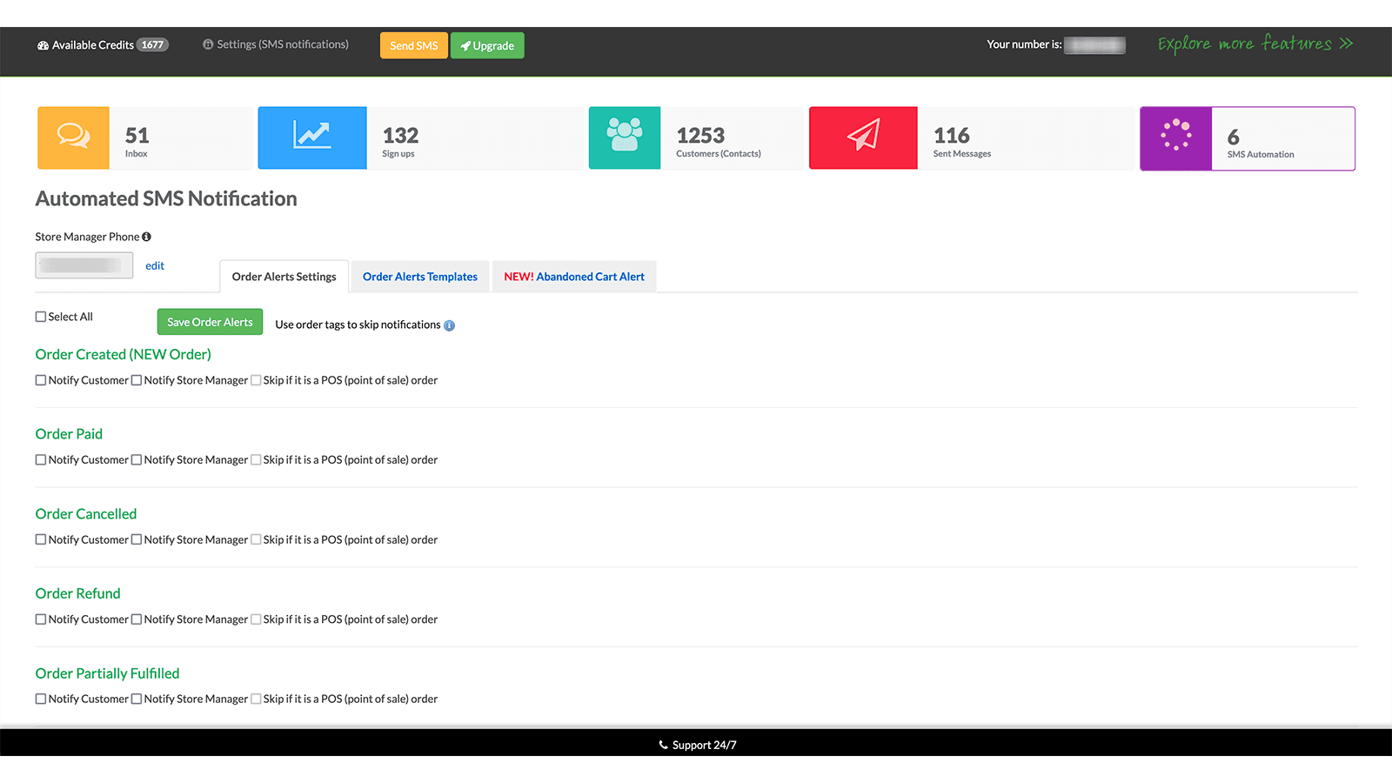
Task: Click Explore more features chevron link
Action: pos(1345,43)
